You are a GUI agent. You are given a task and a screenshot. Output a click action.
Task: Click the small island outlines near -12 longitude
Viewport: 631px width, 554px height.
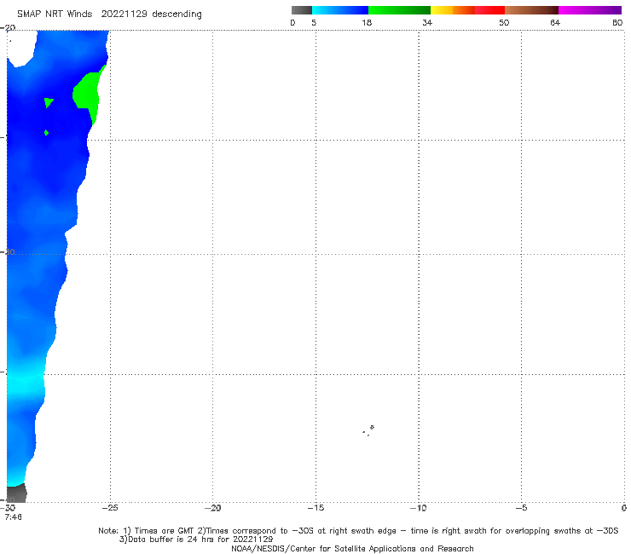pyautogui.click(x=368, y=430)
